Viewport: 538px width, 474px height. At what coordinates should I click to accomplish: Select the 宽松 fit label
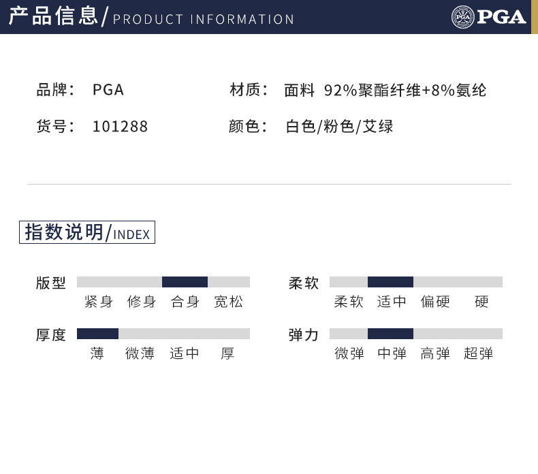[x=228, y=302]
